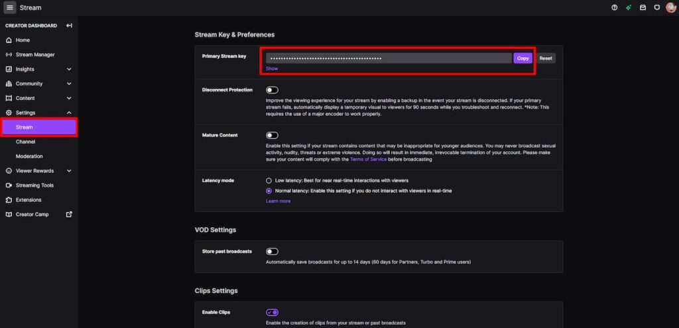Click the Settings gear icon
The image size is (679, 328).
pyautogui.click(x=9, y=113)
